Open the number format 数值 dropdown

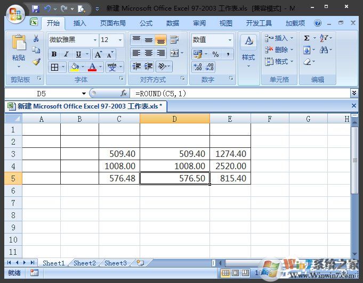(x=230, y=40)
